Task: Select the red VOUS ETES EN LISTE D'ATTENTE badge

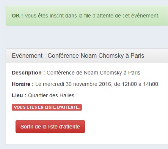Action: (x=47, y=107)
